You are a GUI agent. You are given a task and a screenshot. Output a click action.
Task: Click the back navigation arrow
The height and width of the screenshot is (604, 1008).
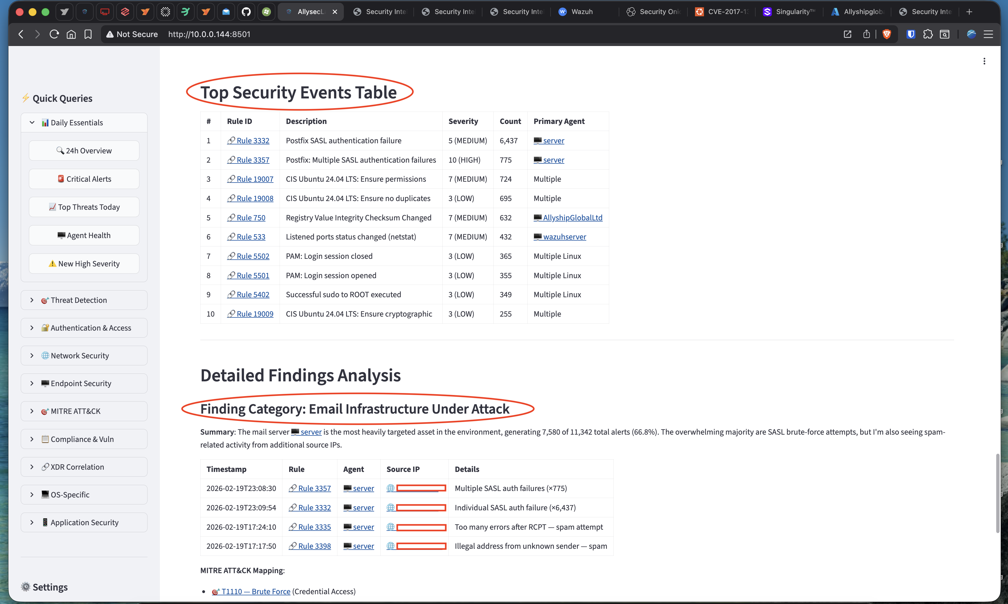[x=20, y=34]
